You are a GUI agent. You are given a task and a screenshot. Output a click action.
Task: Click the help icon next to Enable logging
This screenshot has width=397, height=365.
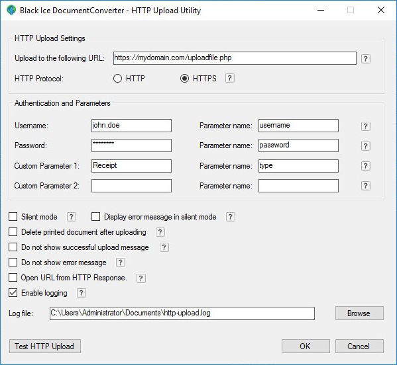[x=81, y=293]
